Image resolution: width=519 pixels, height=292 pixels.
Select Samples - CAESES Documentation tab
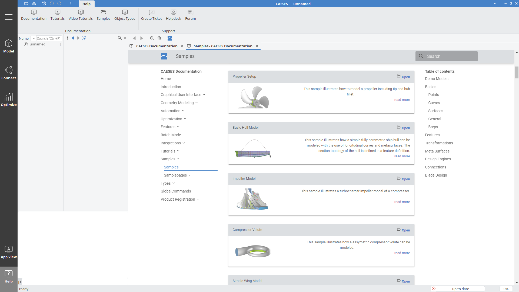pos(223,46)
